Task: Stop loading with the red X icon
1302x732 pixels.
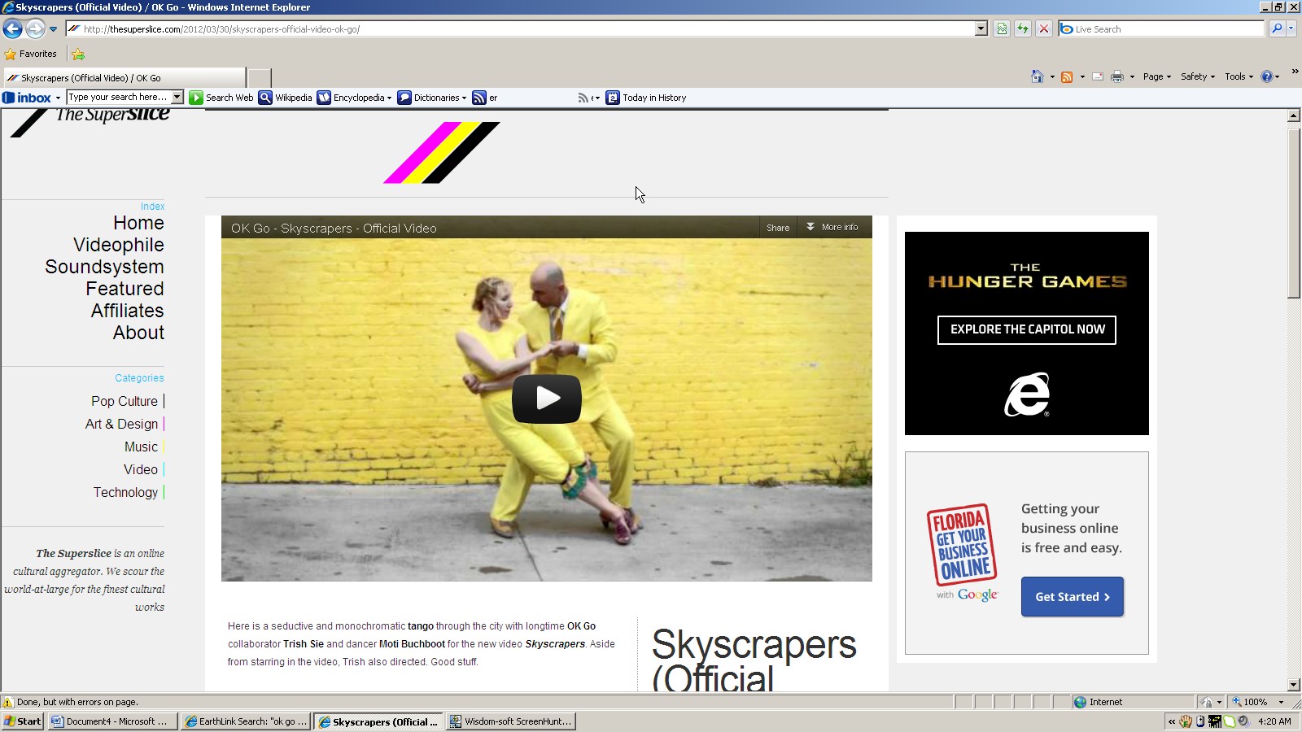Action: (x=1044, y=29)
